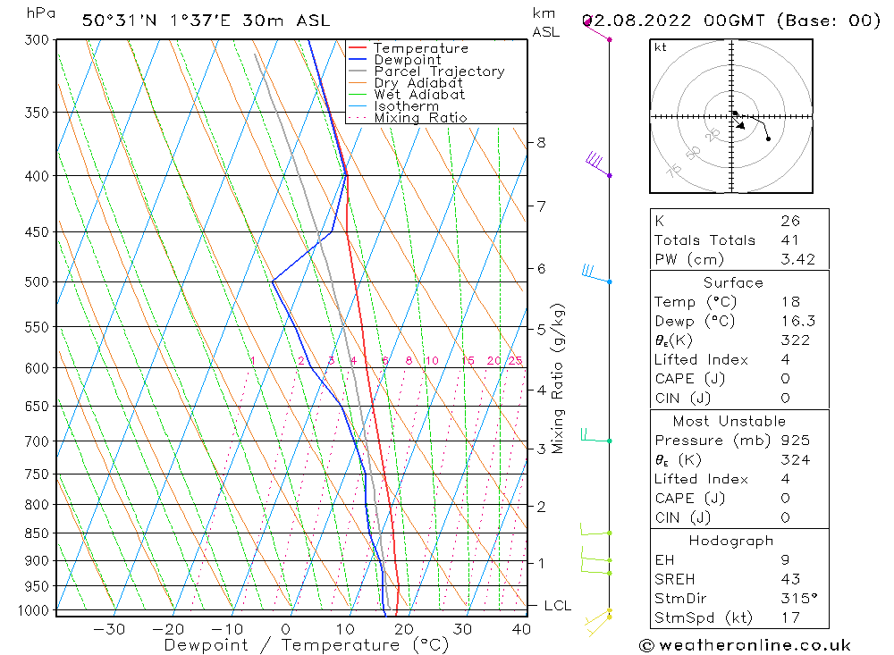The width and height of the screenshot is (894, 655).
Task: Click the vertical 'Mixing Ratio (g/kg)' axis title
Action: pos(558,379)
